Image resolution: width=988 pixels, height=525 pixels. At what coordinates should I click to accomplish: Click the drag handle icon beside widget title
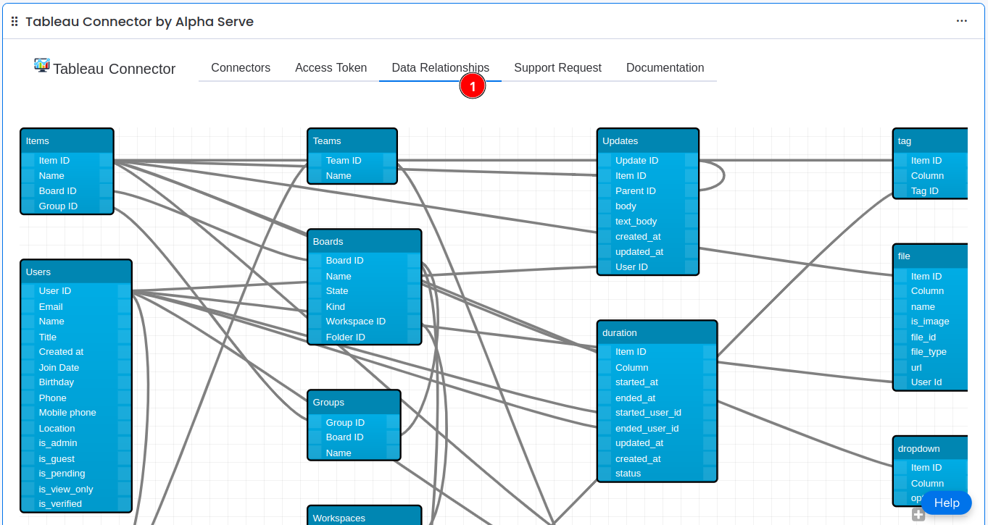pyautogui.click(x=14, y=22)
